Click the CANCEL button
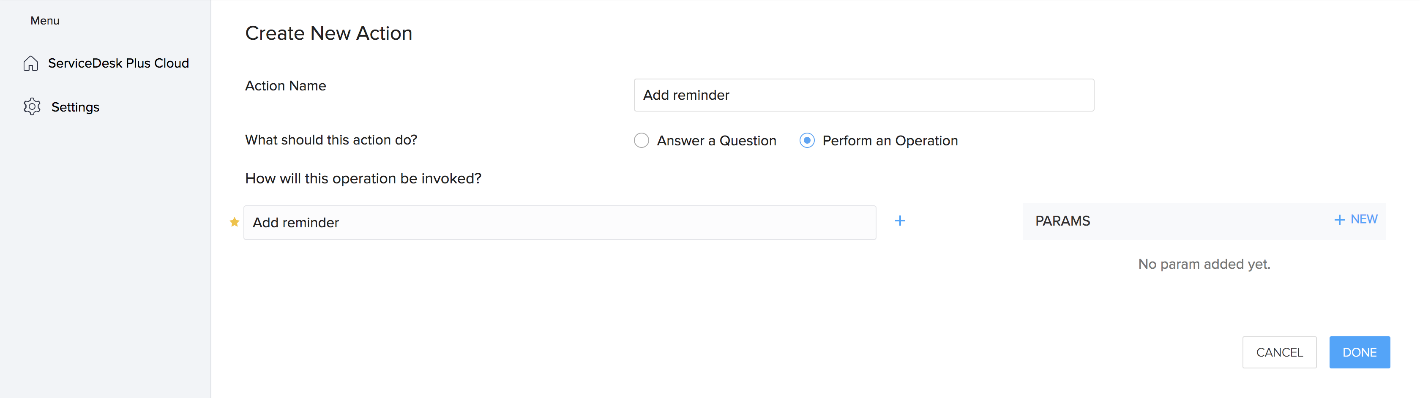The width and height of the screenshot is (1420, 398). pyautogui.click(x=1279, y=352)
